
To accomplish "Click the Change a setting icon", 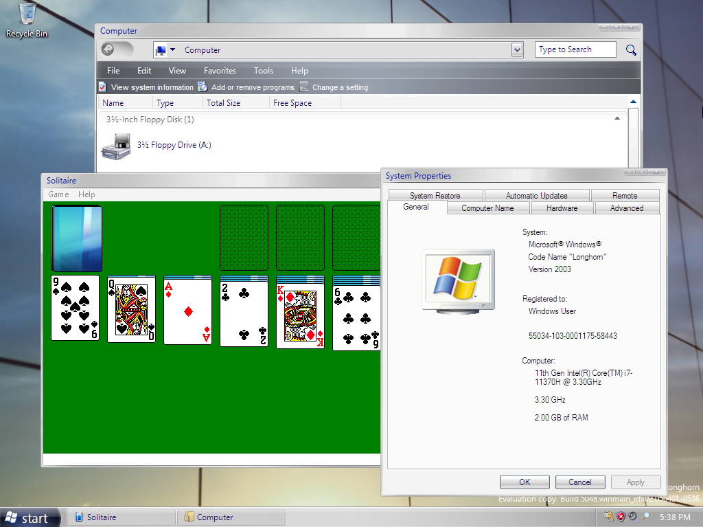I will click(x=304, y=87).
